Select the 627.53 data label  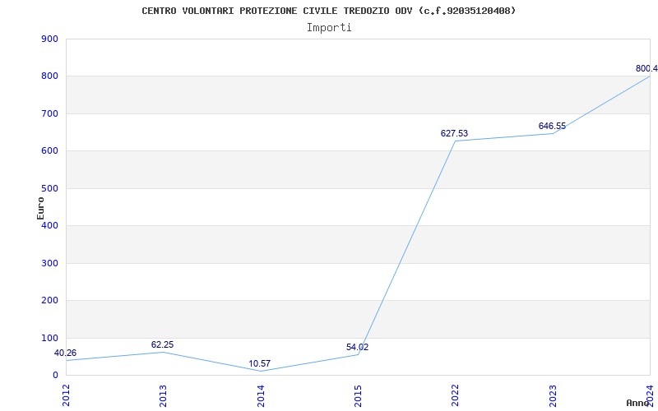(x=454, y=133)
